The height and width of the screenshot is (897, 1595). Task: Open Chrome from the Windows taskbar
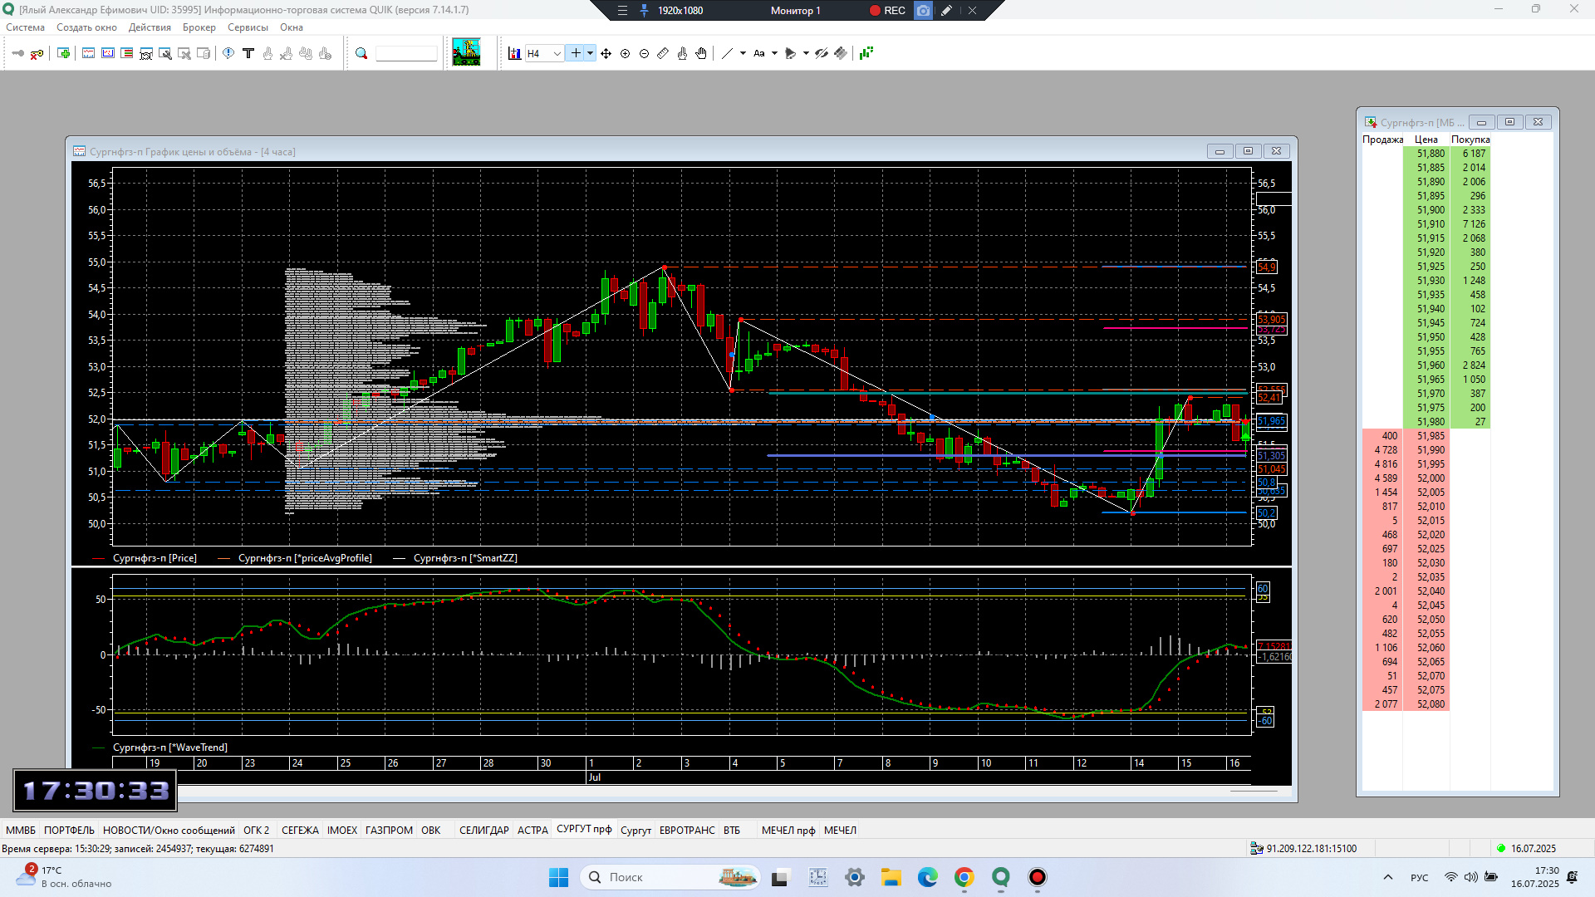pyautogui.click(x=964, y=877)
